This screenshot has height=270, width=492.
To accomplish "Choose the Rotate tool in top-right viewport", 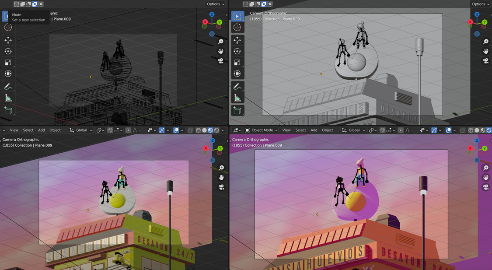I will 237,51.
